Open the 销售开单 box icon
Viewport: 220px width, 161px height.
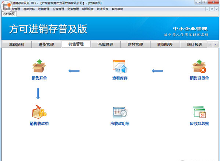point(39,66)
